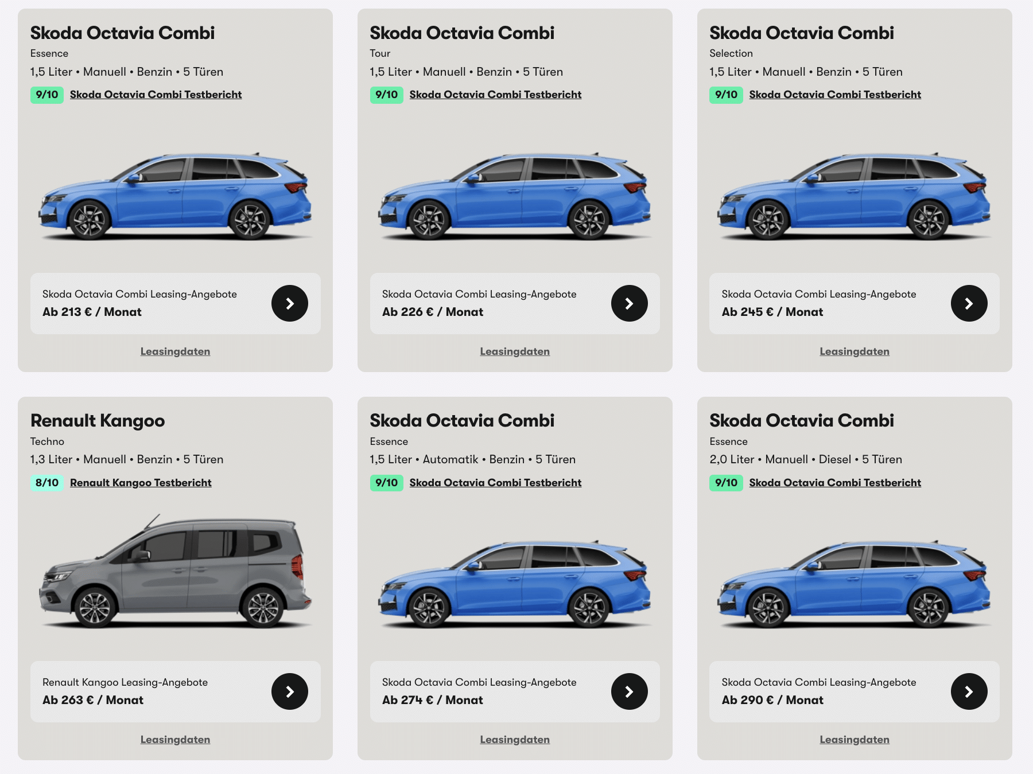Open Testbericht link on Octavia Selection card

[835, 95]
